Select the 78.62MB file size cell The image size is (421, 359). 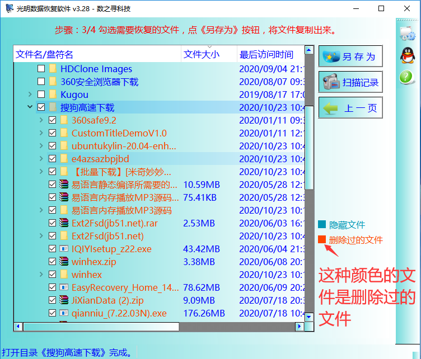point(202,287)
